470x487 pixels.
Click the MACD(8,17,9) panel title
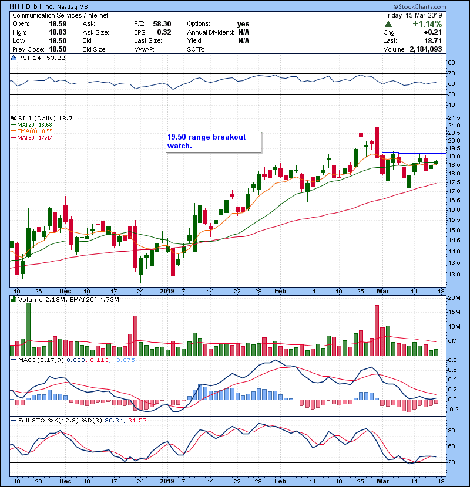coord(41,360)
